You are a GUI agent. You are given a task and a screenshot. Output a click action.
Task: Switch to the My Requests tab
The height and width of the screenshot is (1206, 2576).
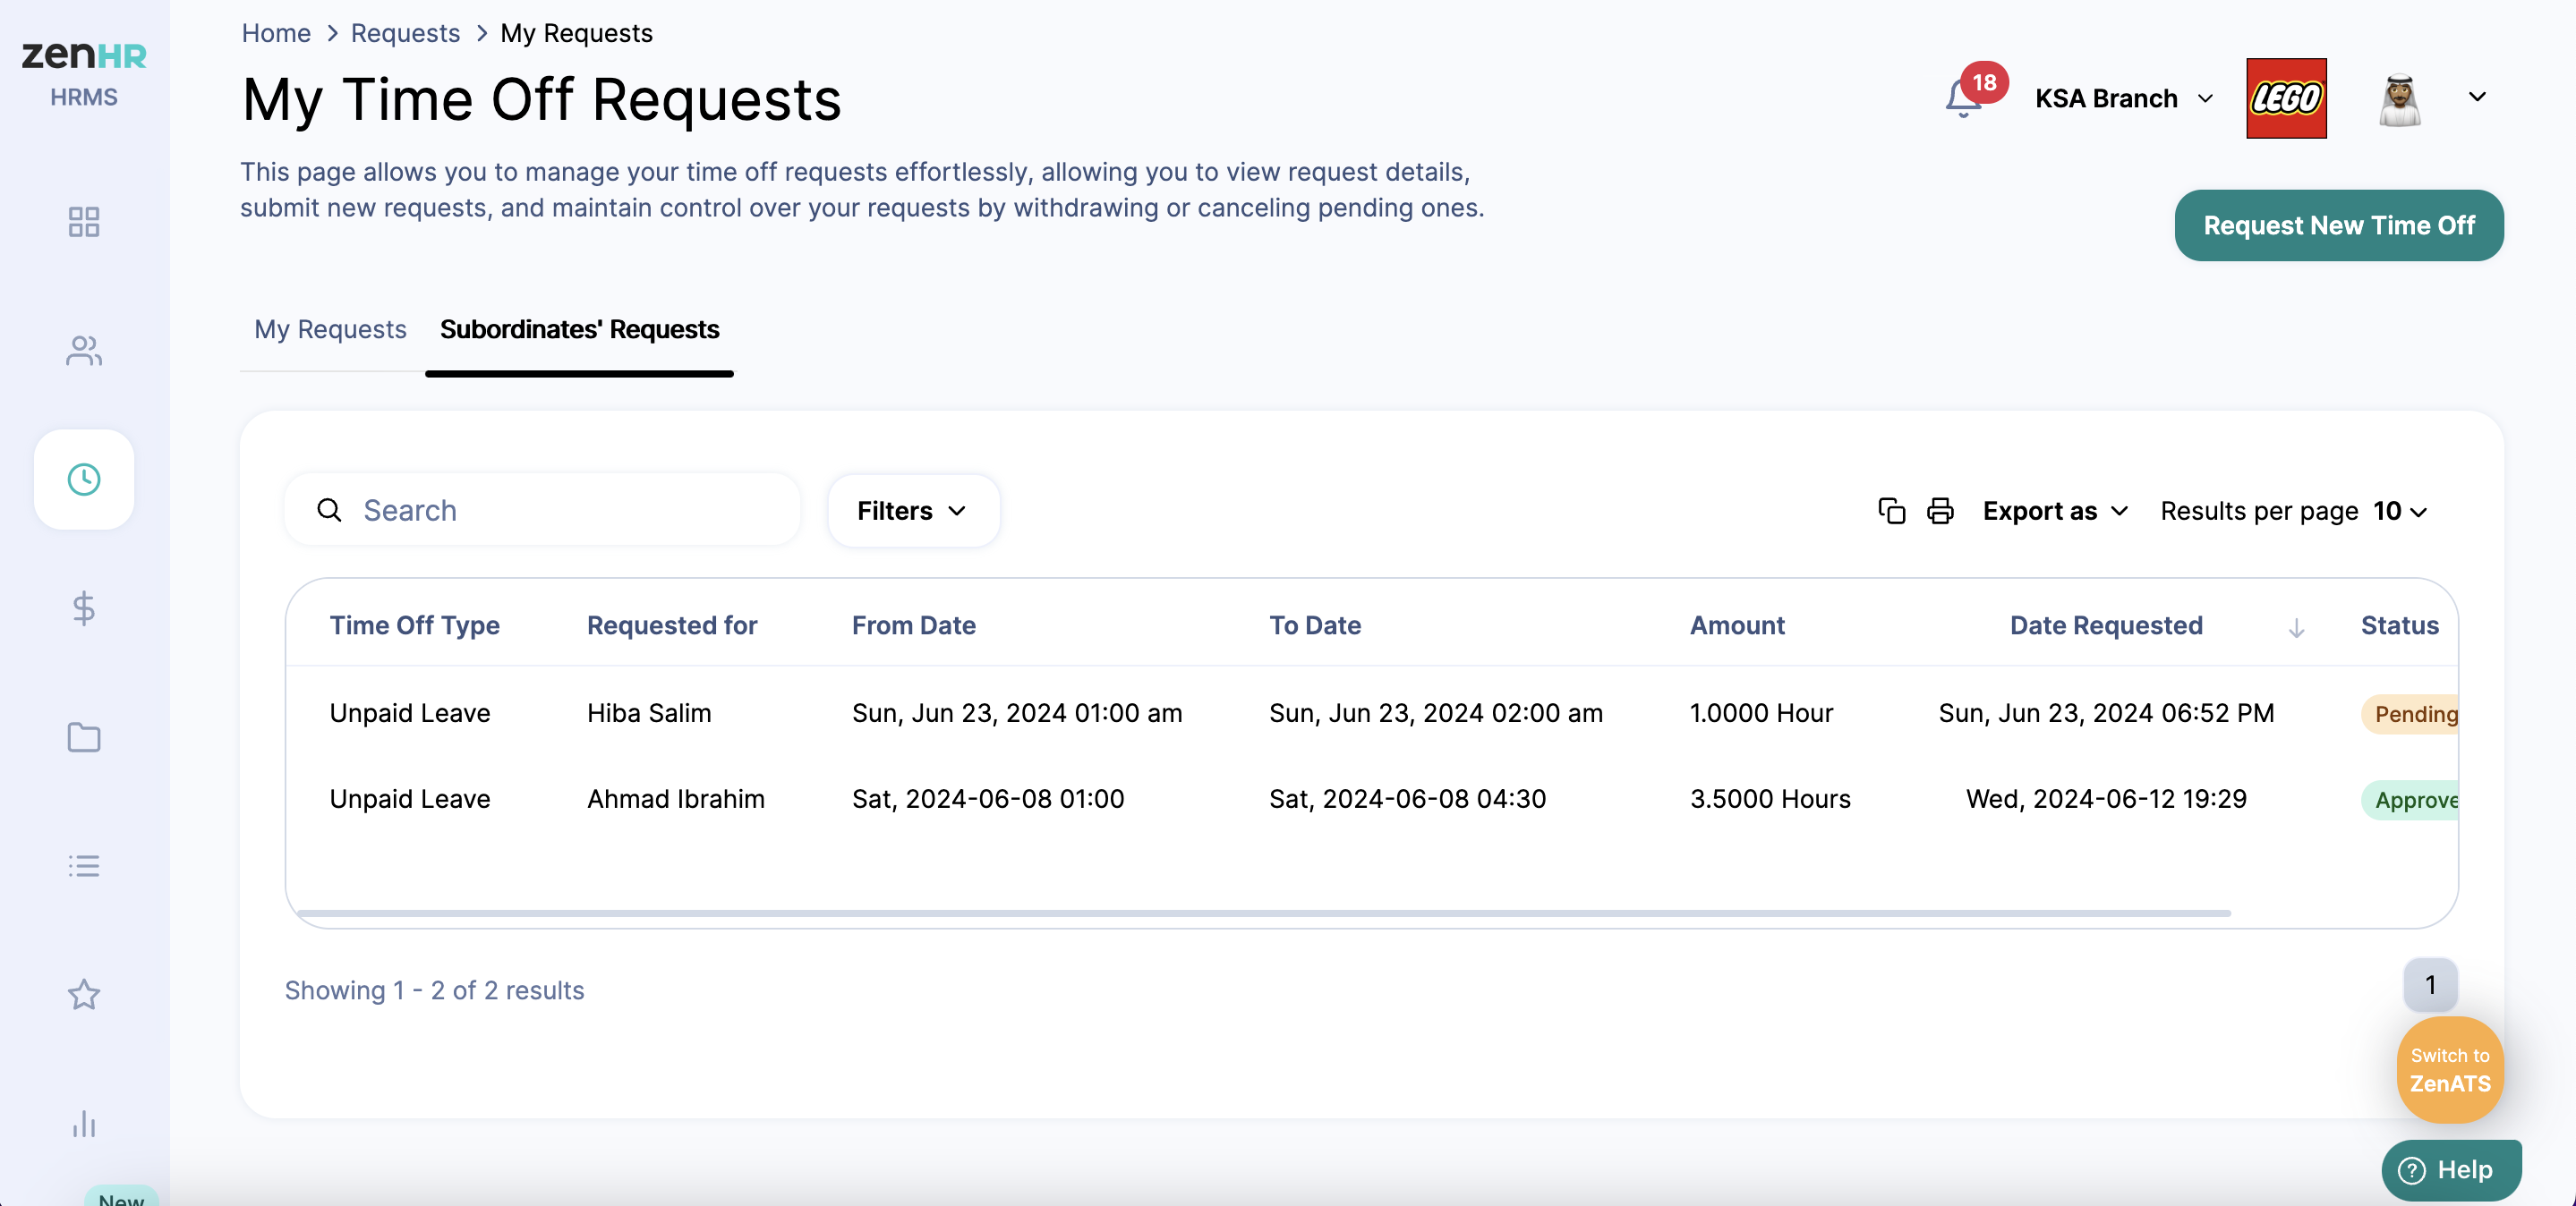(x=330, y=330)
